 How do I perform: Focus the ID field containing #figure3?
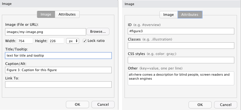pos(181,31)
